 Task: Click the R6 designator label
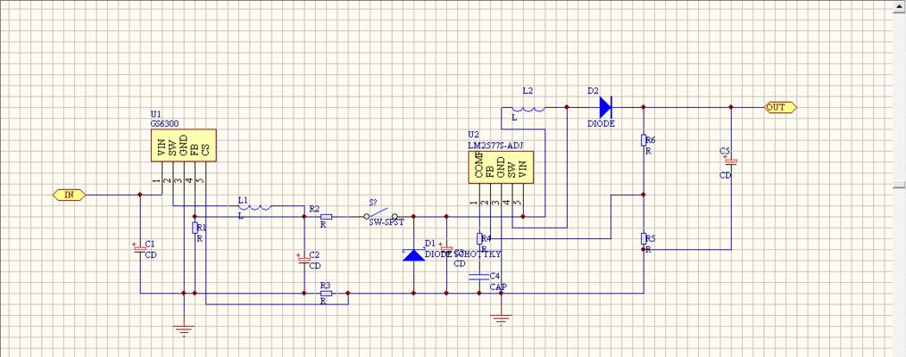(x=651, y=140)
